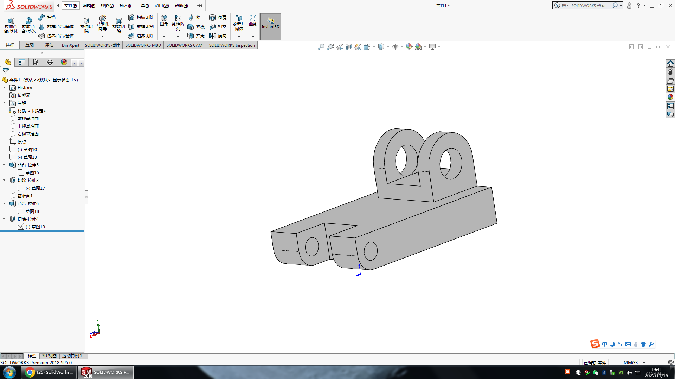The width and height of the screenshot is (675, 379).
Task: Choose the Intersect tool (相交)
Action: (x=218, y=26)
